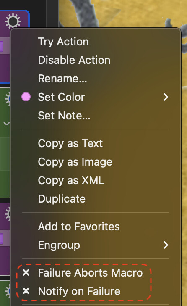Click the gear icon on the selected purple action
187x306 pixels.
[13, 21]
